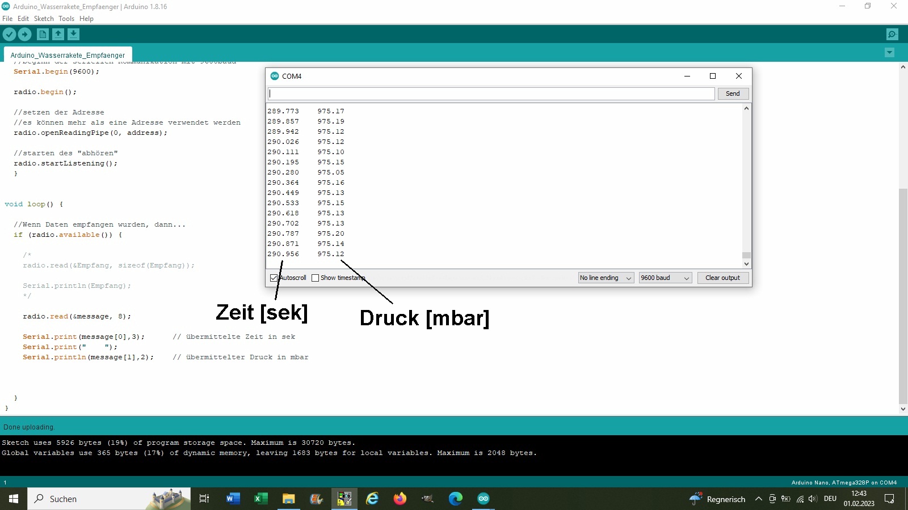Click the line radio.openReadingPipe(0, address);
This screenshot has height=510, width=908.
click(x=91, y=133)
